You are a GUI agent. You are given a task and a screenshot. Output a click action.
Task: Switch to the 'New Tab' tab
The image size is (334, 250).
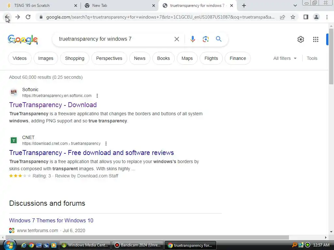pyautogui.click(x=119, y=6)
